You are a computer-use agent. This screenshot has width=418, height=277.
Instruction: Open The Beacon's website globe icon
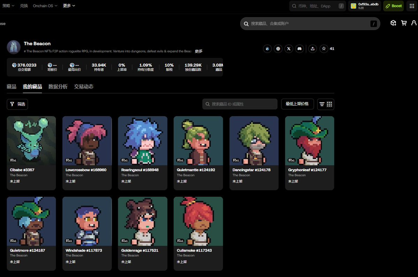point(278,48)
